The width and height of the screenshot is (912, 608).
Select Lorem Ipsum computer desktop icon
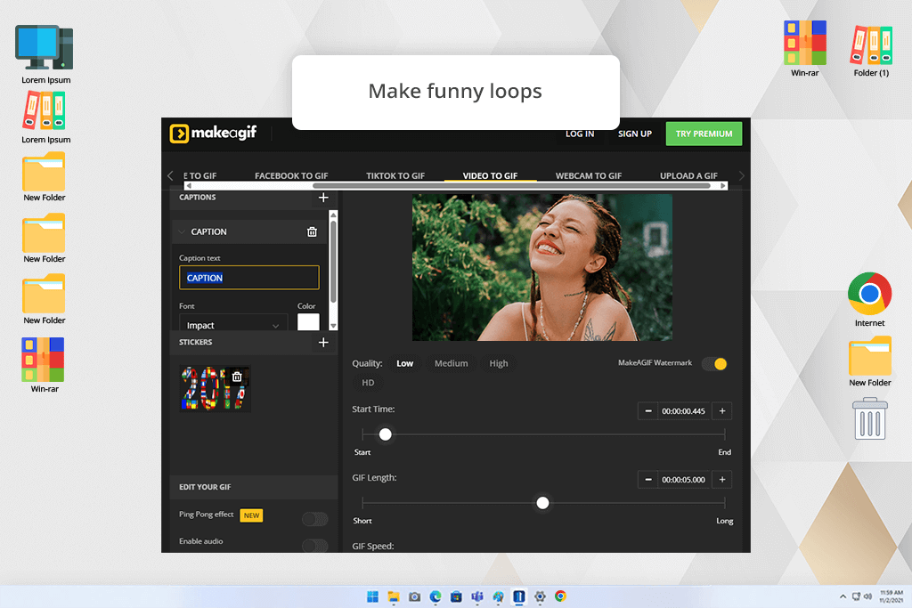point(45,54)
